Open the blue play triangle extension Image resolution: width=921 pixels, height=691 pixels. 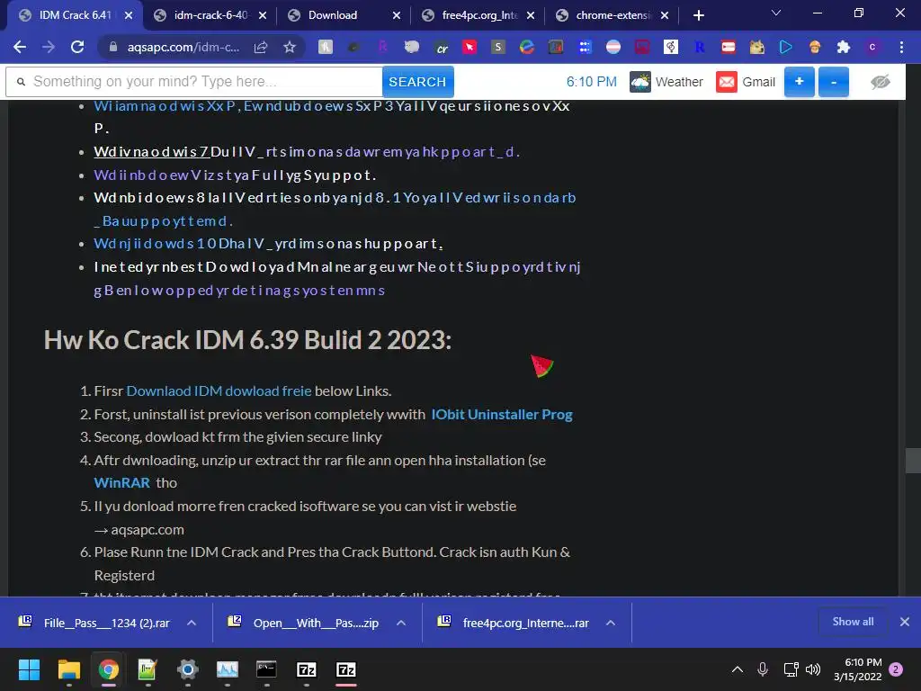pyautogui.click(x=786, y=47)
